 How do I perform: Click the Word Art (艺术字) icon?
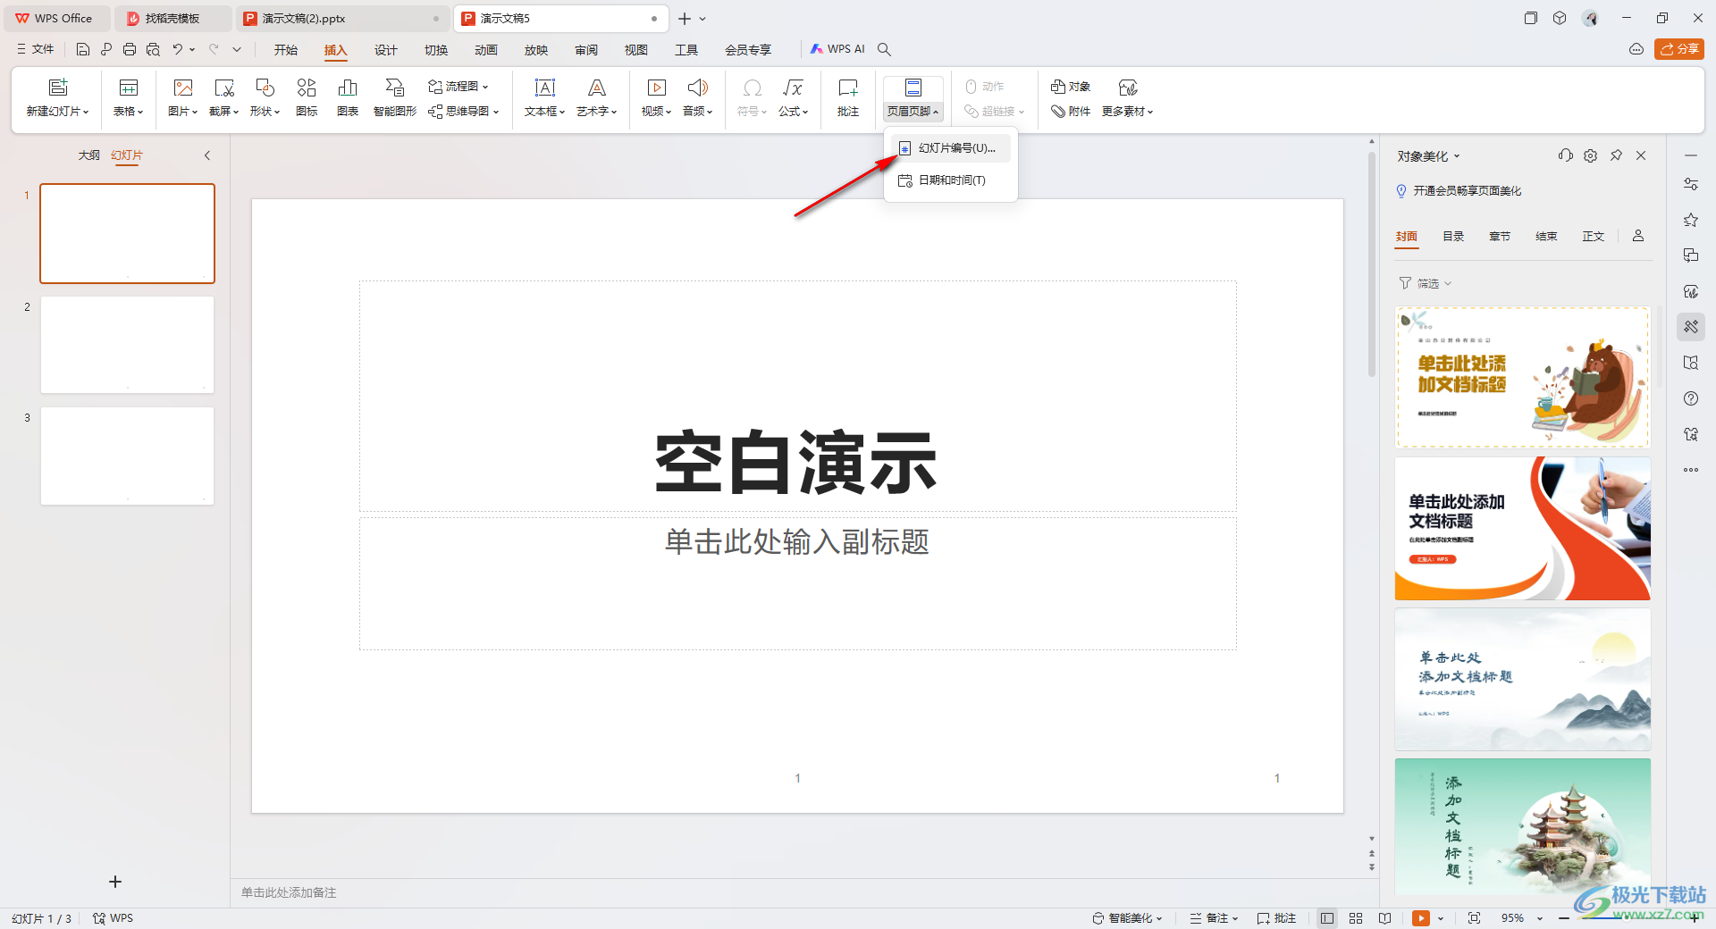pyautogui.click(x=597, y=88)
